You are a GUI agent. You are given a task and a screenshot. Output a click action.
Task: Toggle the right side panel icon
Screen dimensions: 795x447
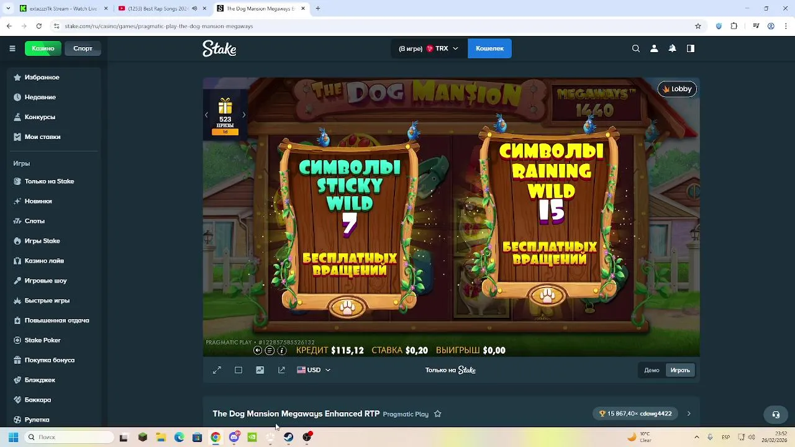691,48
